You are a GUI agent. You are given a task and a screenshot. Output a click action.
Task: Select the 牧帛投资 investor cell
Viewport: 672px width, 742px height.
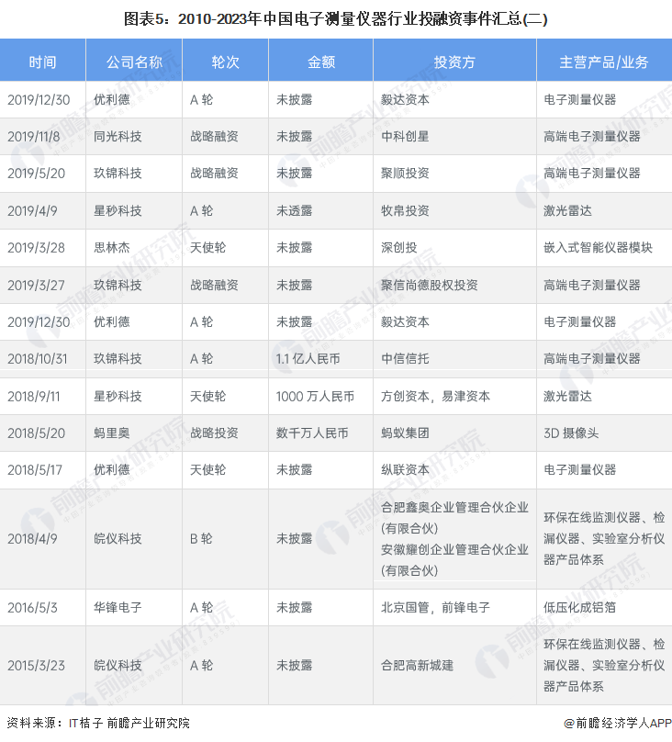(x=405, y=210)
